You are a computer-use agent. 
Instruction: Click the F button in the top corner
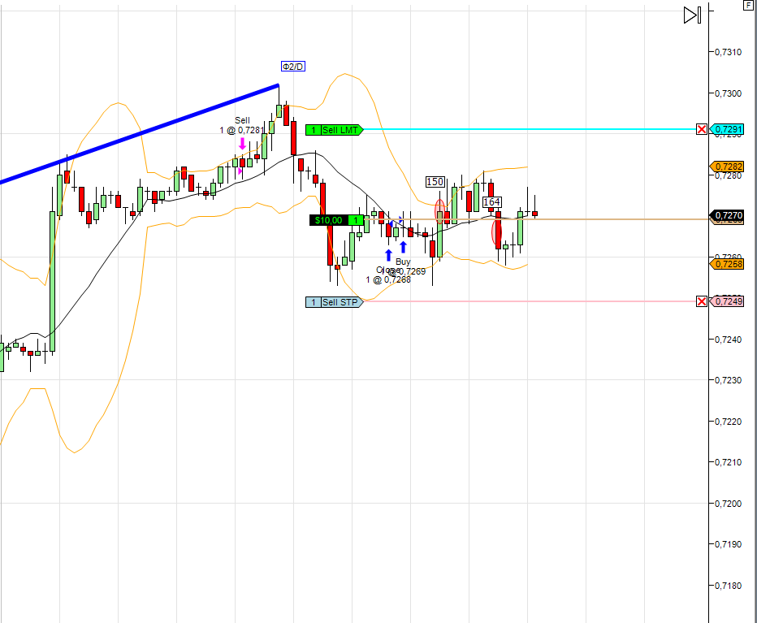[x=748, y=6]
